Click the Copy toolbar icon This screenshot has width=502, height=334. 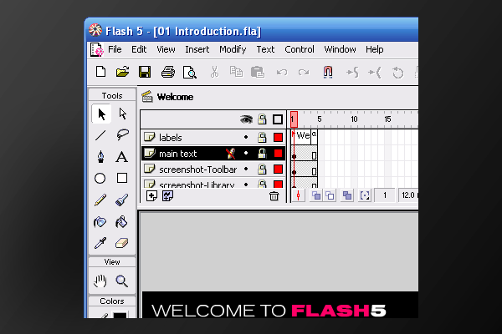[236, 72]
